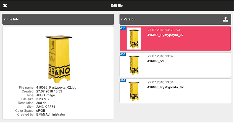This screenshot has height=123, width=234.
Task: Open the v3 version thumbnail
Action: [x=134, y=39]
